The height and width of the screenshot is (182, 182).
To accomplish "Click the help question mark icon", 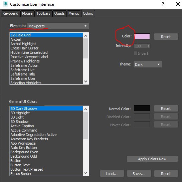I will pyautogui.click(x=163, y=4).
